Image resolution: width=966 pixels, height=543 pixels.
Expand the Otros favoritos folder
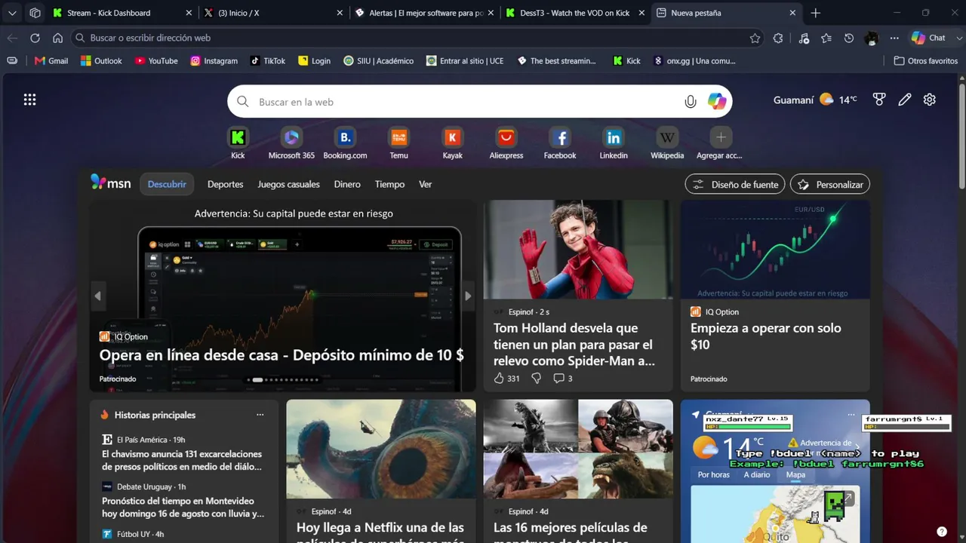click(925, 61)
